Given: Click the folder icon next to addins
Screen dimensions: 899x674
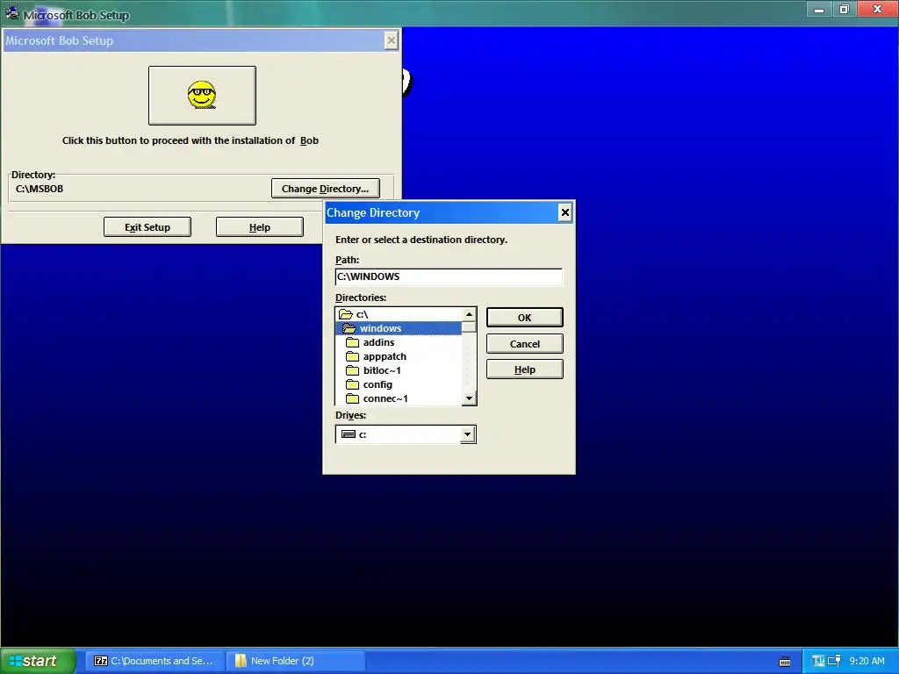Looking at the screenshot, I should (x=353, y=342).
